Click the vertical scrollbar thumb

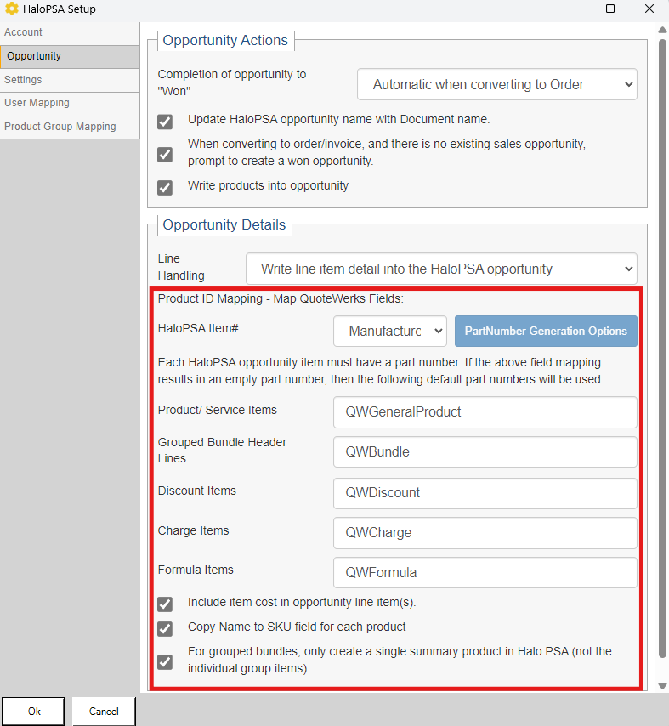click(662, 340)
